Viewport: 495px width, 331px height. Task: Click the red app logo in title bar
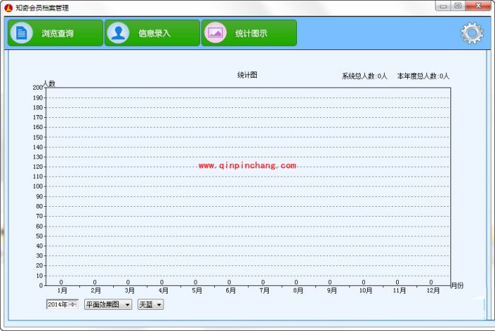[x=8, y=8]
